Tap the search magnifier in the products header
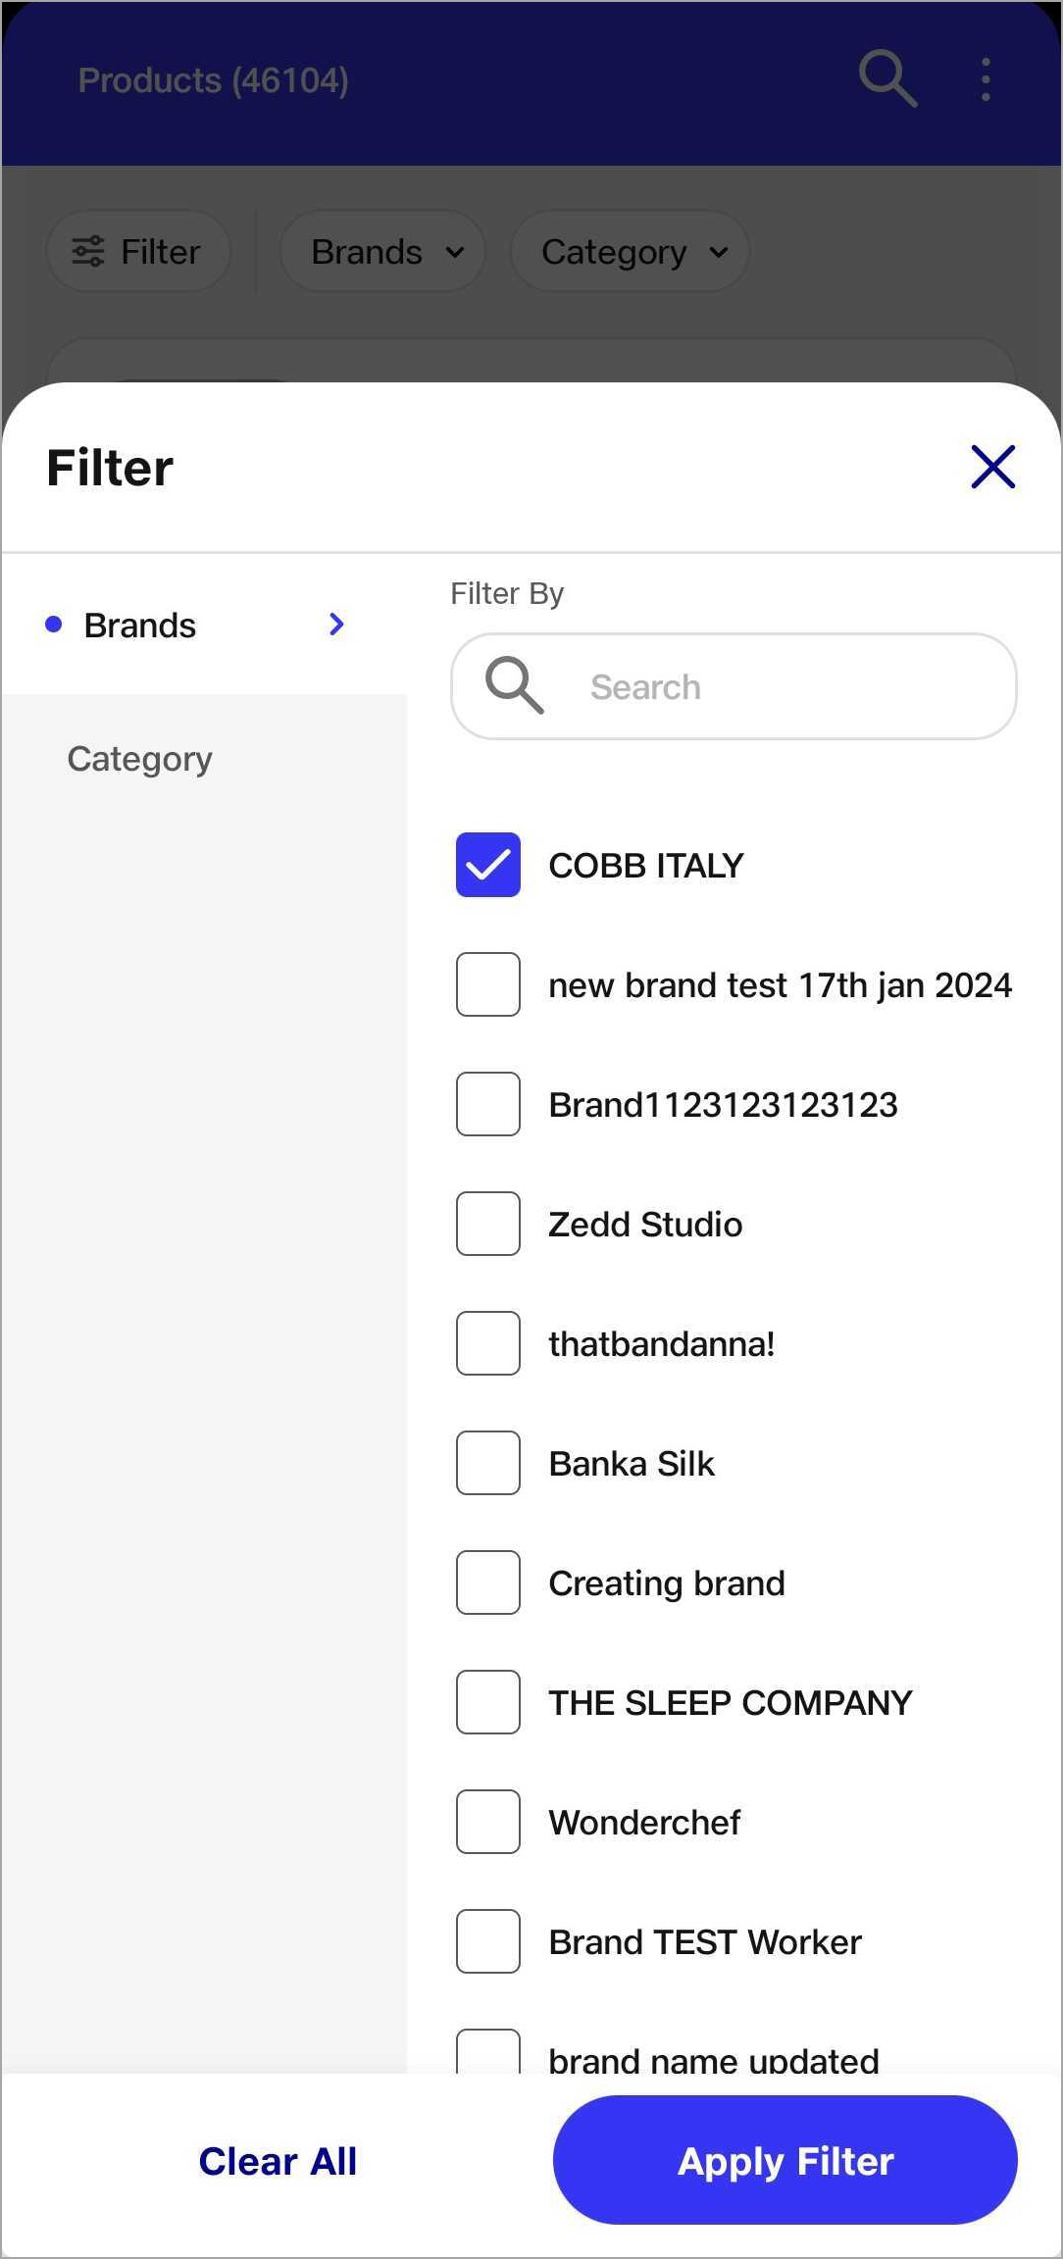1063x2259 pixels. click(x=887, y=78)
